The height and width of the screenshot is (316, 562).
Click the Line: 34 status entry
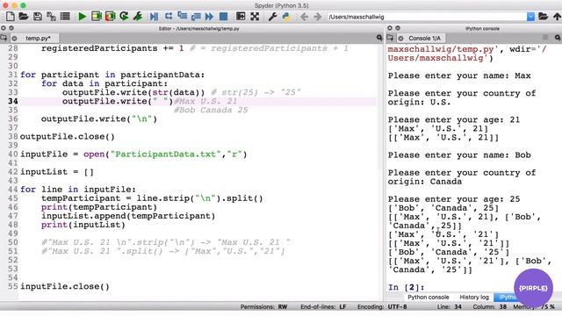(x=450, y=307)
